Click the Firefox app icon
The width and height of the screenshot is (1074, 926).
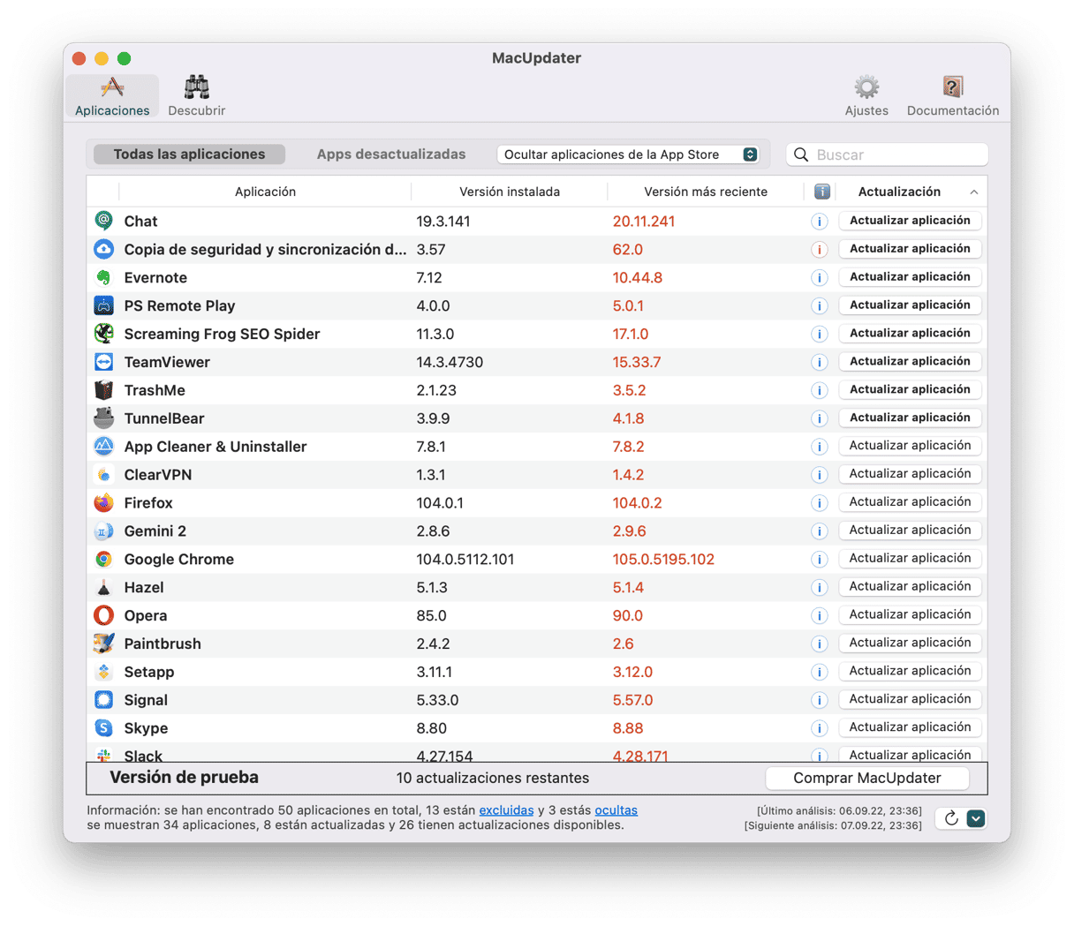pos(104,503)
